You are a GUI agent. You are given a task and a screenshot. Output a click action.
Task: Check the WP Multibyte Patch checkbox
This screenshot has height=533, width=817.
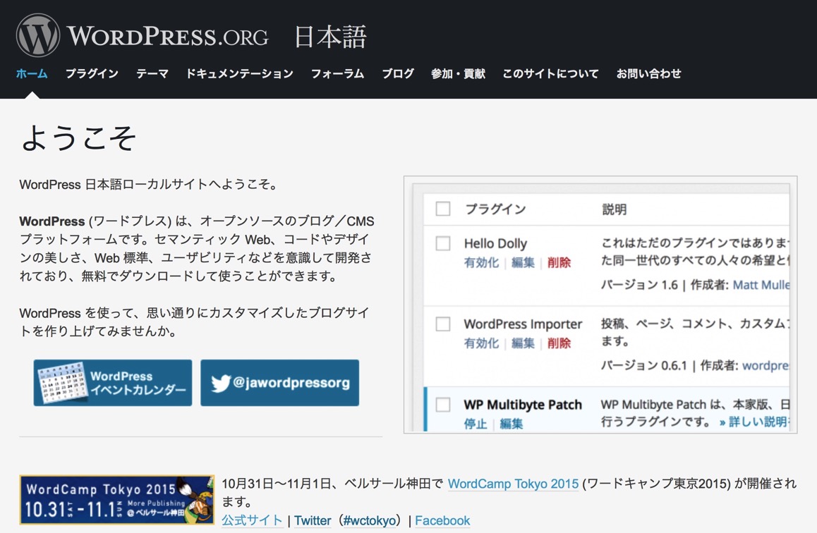pos(443,405)
